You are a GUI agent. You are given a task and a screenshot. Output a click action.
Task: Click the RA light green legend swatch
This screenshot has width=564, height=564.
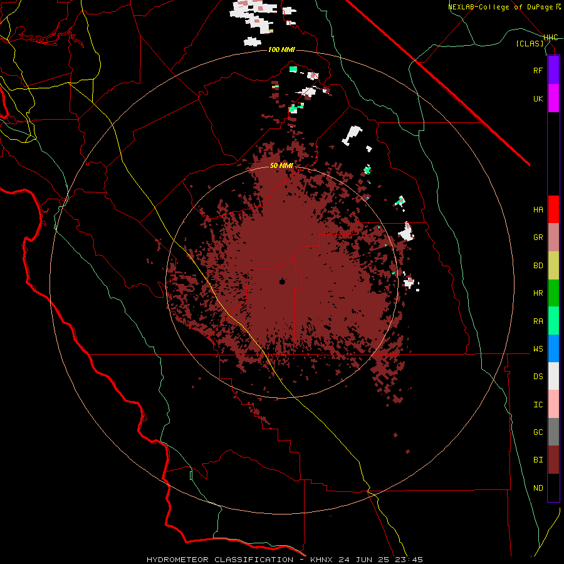(553, 321)
